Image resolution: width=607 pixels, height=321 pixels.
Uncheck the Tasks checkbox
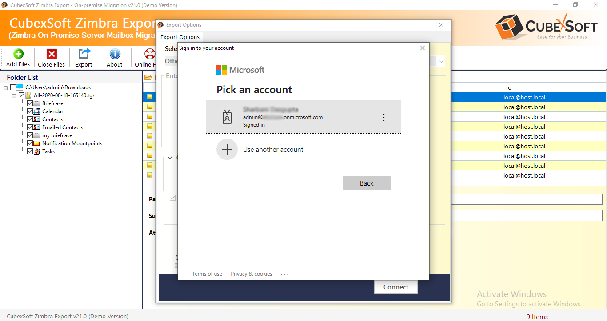[x=30, y=151]
